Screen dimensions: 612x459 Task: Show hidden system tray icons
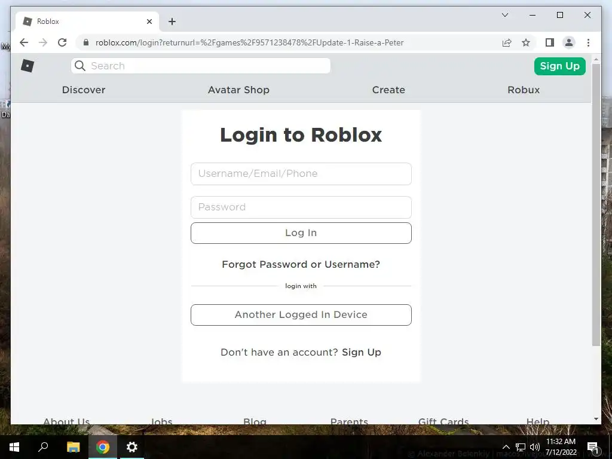coord(506,447)
